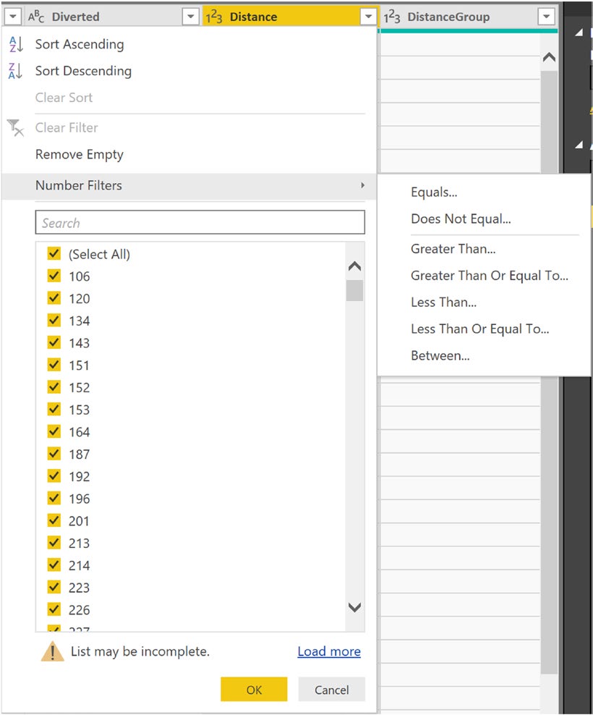
Task: Select Greater Than Or Equal To... filter
Action: (x=490, y=276)
